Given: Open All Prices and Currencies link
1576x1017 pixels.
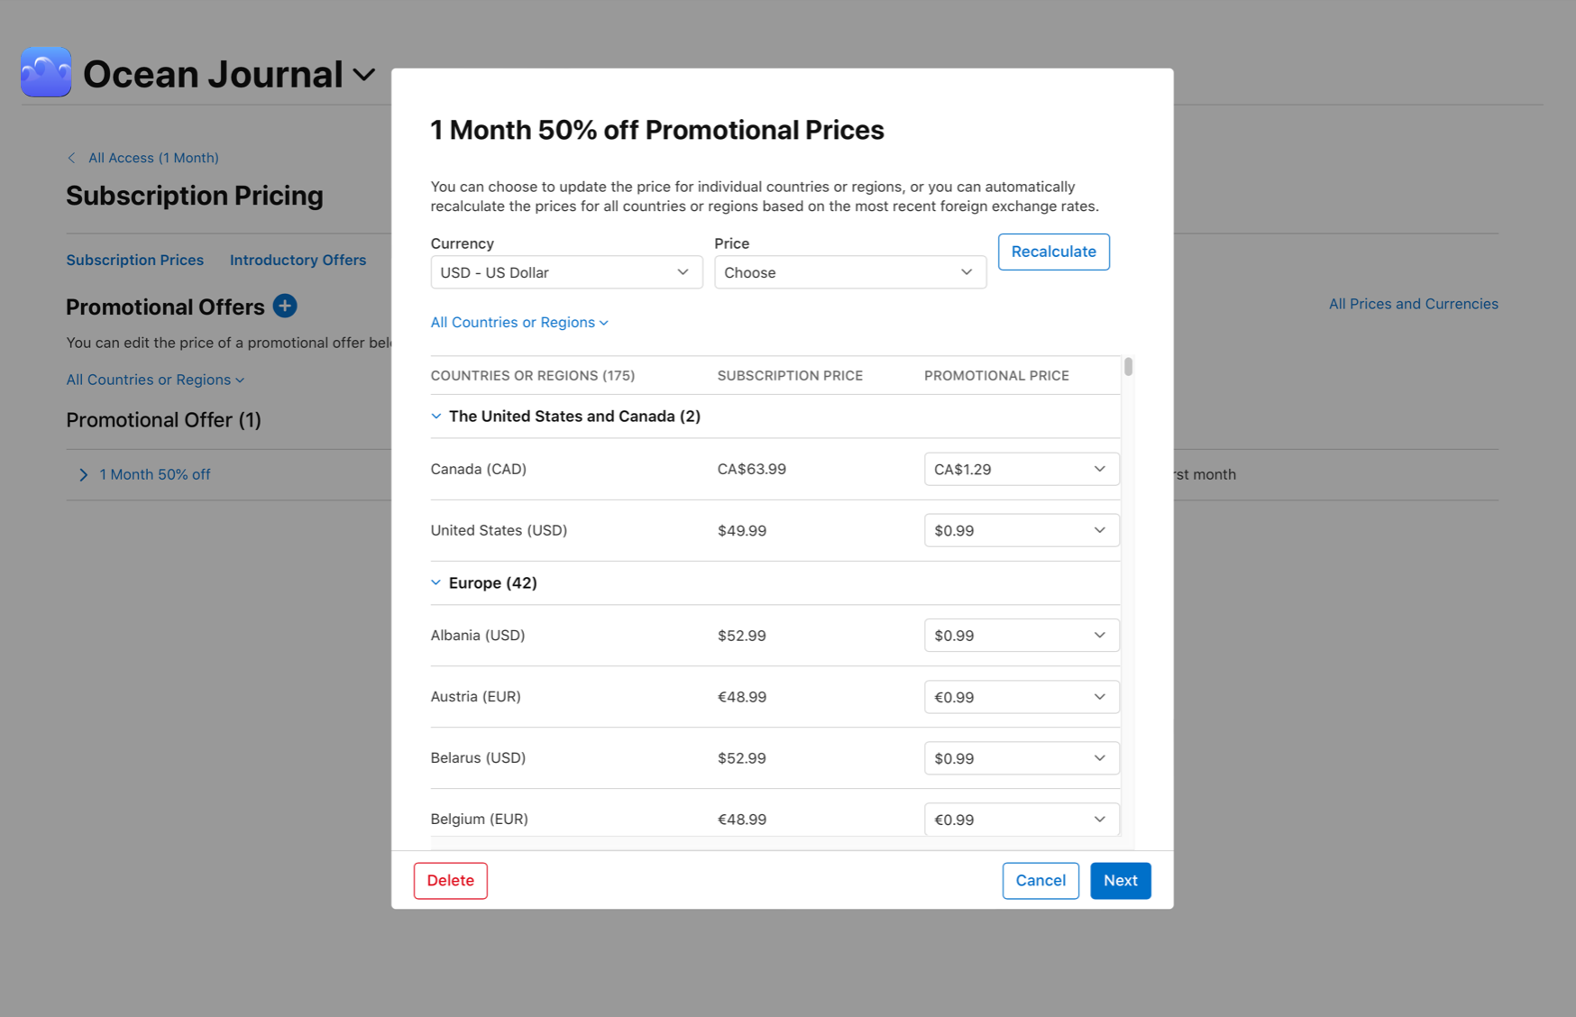Looking at the screenshot, I should pyautogui.click(x=1413, y=304).
